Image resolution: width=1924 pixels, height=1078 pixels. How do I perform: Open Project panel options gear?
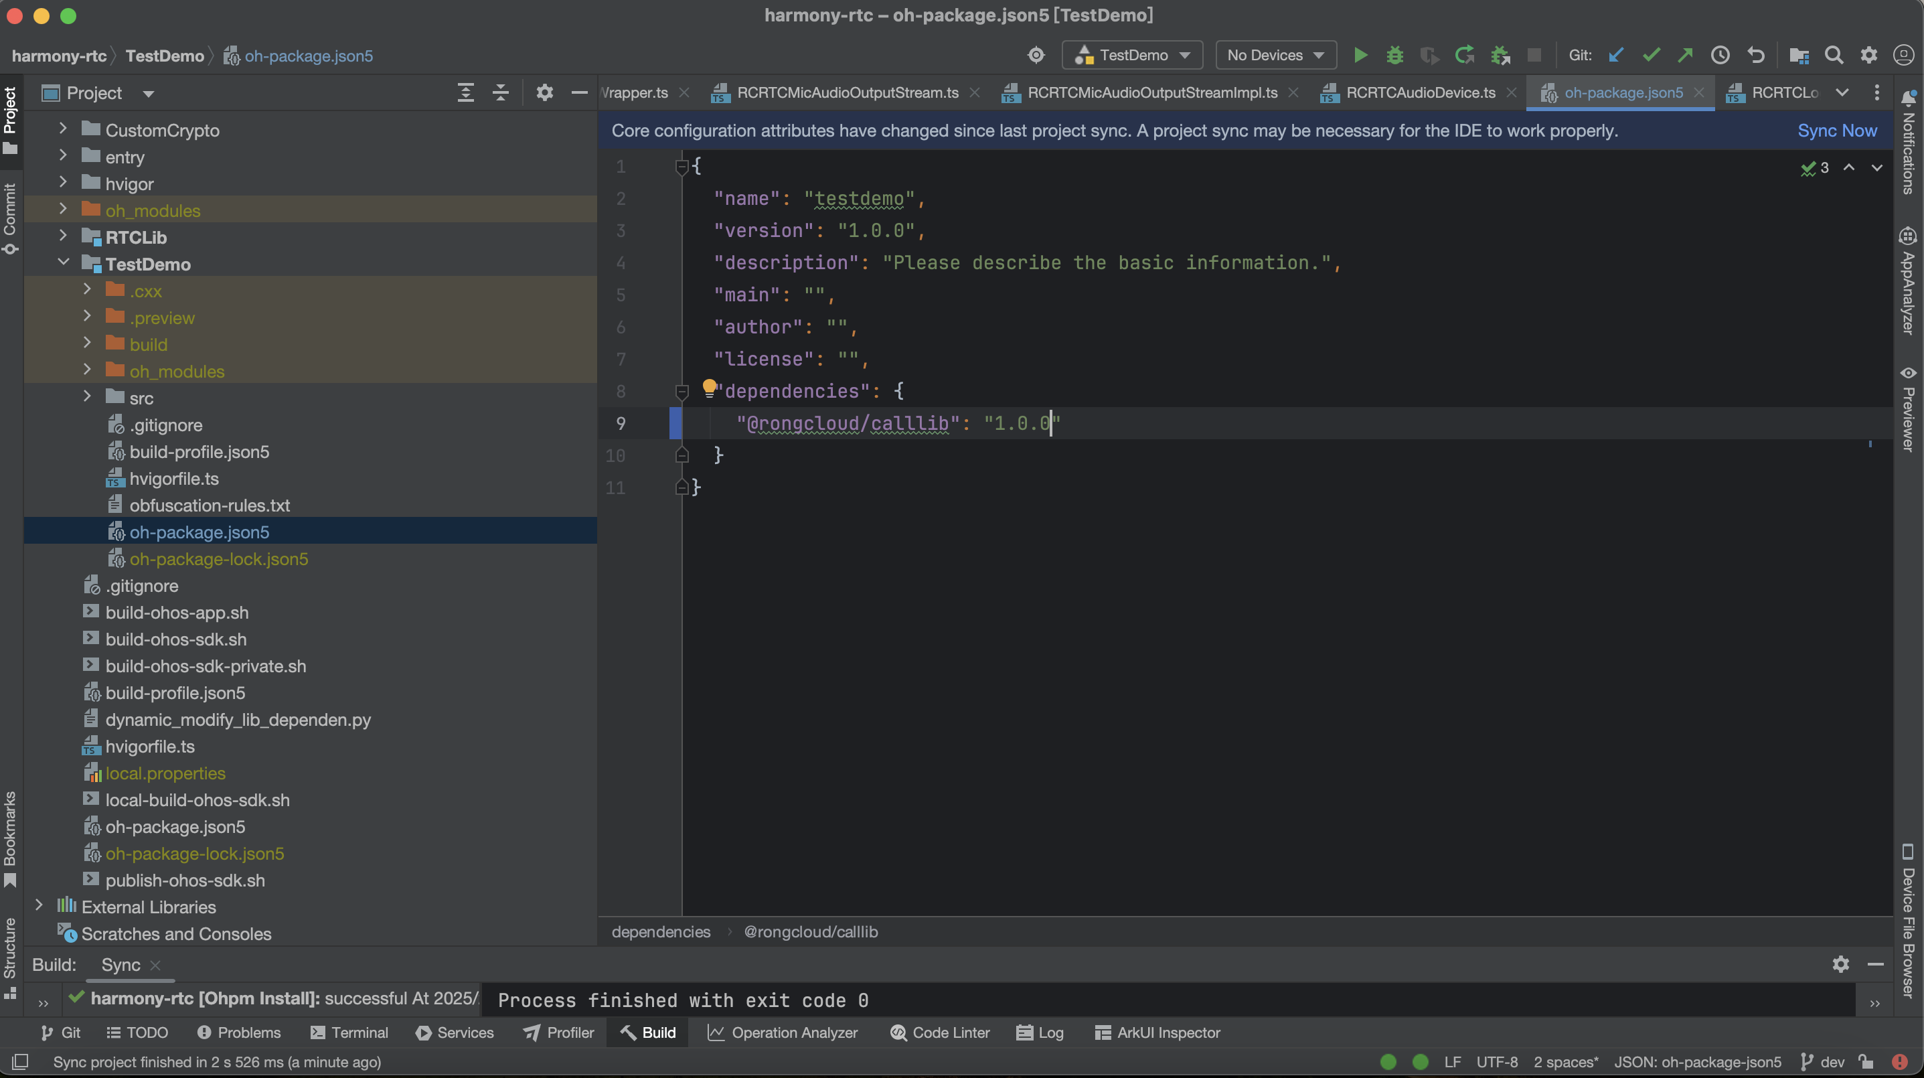coord(544,92)
